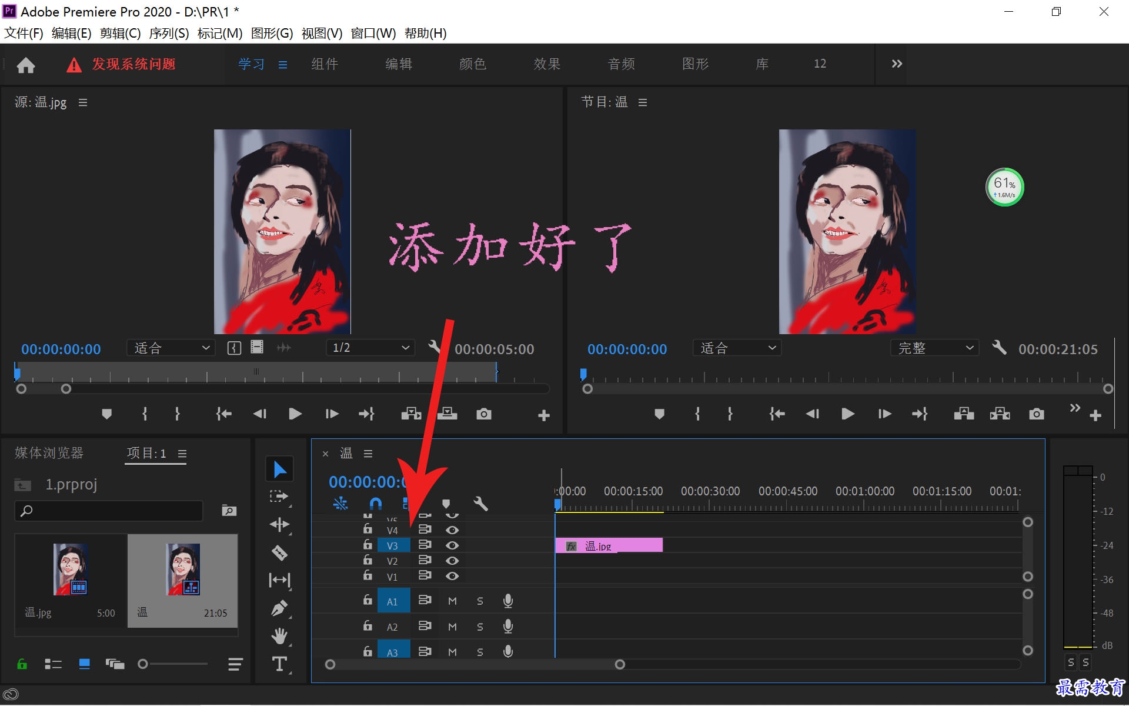Viewport: 1129px width, 706px height.
Task: Click Export Frame camera in Program monitor
Action: [x=1037, y=414]
